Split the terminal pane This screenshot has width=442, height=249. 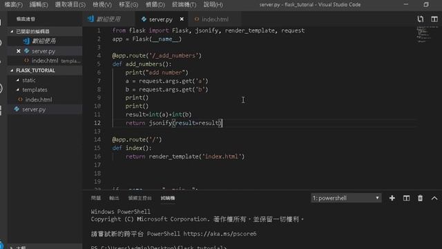point(406,199)
